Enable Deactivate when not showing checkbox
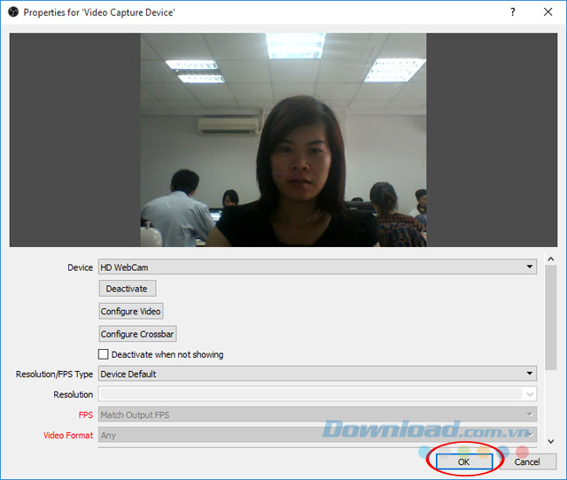Image resolution: width=567 pixels, height=480 pixels. pos(104,354)
